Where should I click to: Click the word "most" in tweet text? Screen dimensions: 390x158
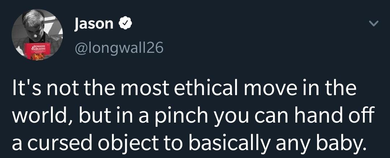143,89
